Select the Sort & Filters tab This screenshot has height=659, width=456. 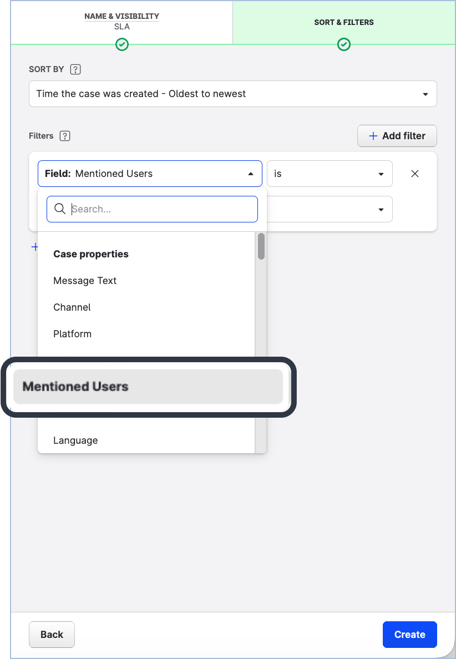(344, 22)
